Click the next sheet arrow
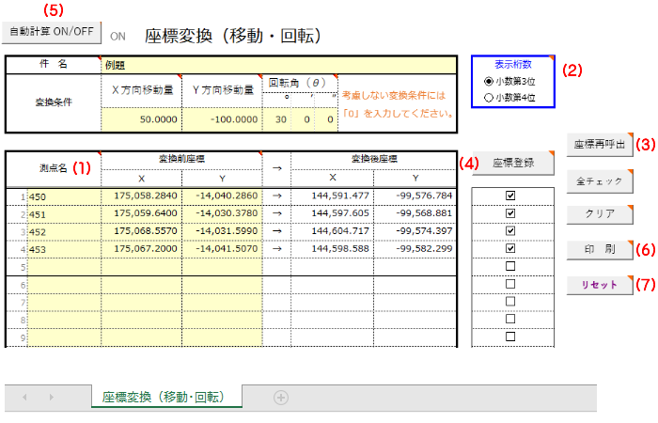Viewport: 658px width, 423px height. (51, 397)
